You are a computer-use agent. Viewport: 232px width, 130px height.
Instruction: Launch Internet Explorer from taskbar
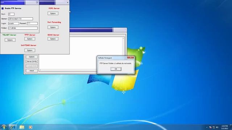point(13,127)
